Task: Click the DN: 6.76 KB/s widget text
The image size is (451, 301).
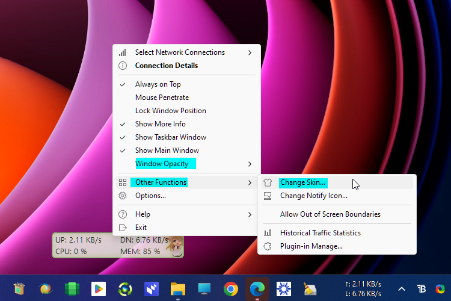Action: 144,240
